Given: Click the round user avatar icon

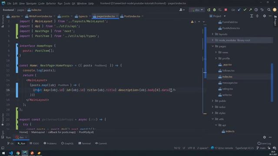Looking at the screenshot, I should click(275, 10).
